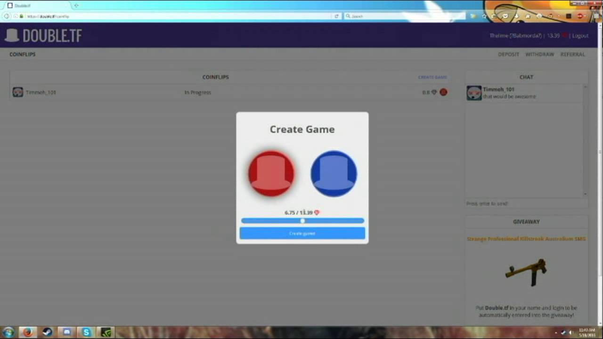Click the browser search box

405,16
